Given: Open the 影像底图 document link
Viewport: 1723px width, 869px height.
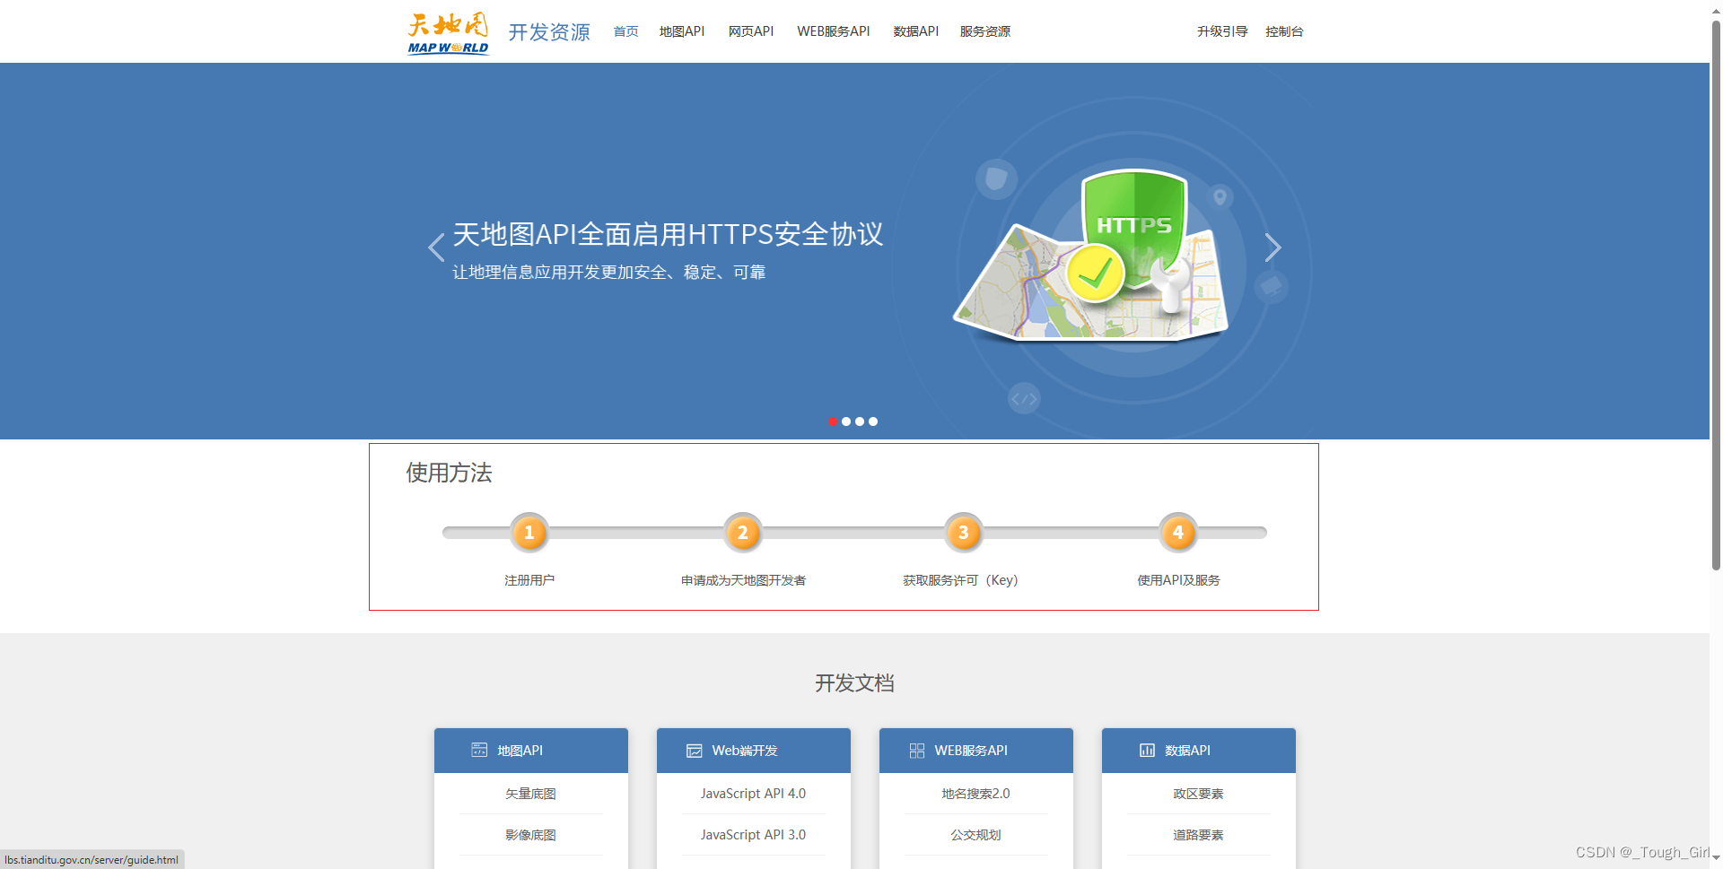Looking at the screenshot, I should (530, 835).
